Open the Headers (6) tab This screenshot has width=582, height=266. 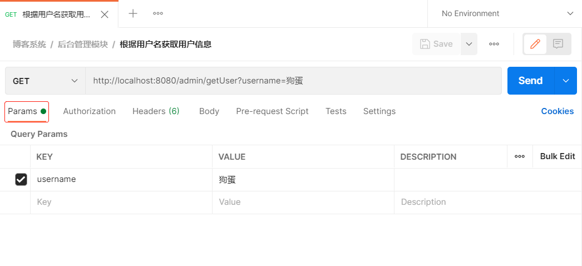tap(156, 111)
